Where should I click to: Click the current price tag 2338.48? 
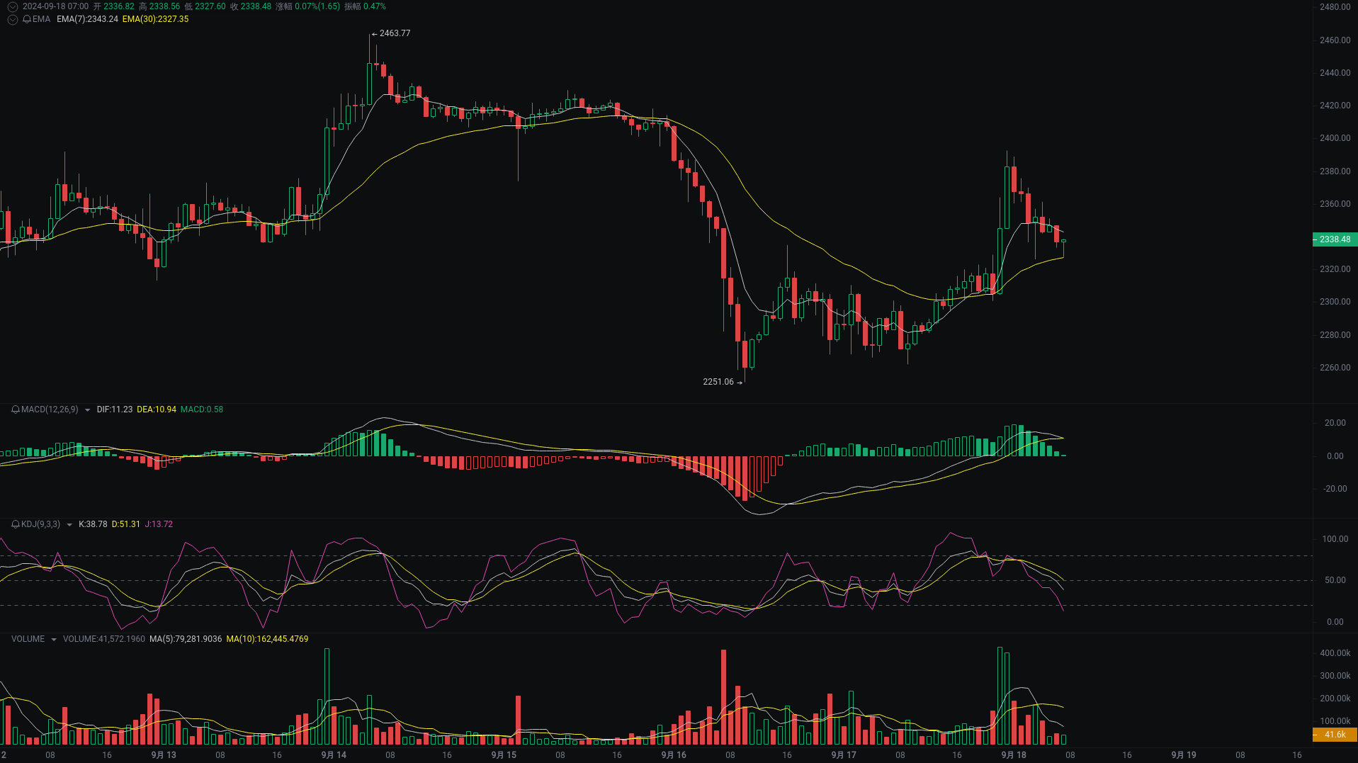(x=1335, y=239)
